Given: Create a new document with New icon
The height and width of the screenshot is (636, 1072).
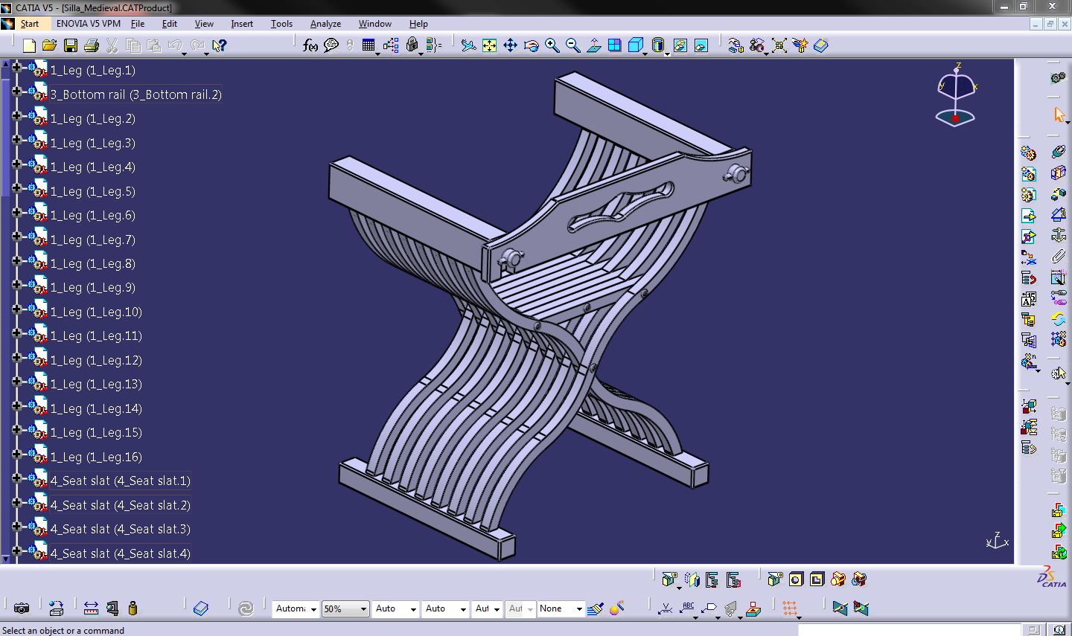Looking at the screenshot, I should pos(29,46).
